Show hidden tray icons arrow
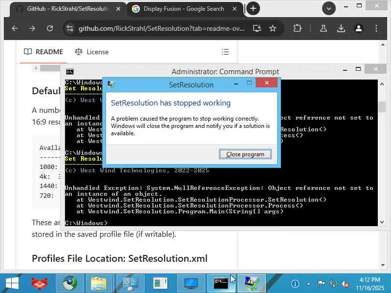 coord(308,284)
